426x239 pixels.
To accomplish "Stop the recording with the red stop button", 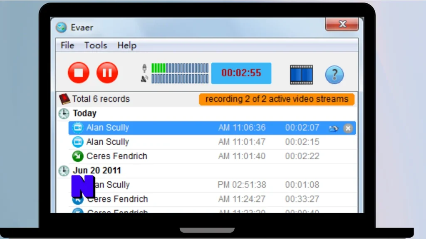I will tap(79, 73).
